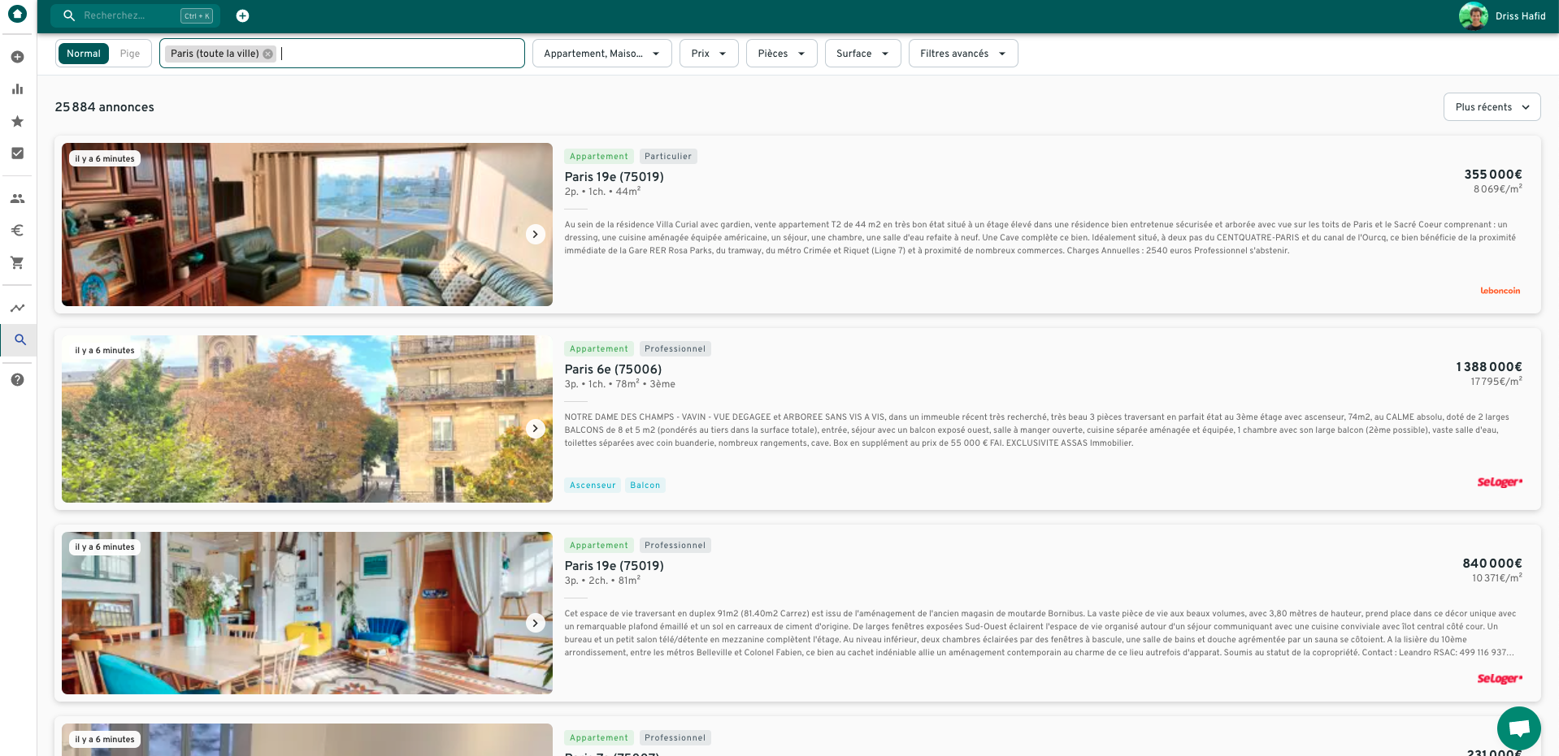1559x756 pixels.
Task: Click Professionnel tag on 840 000€ listing
Action: tap(675, 546)
